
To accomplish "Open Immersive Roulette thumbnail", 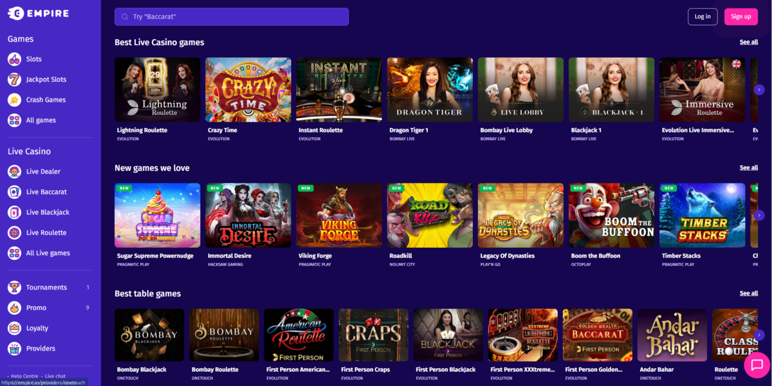I will (x=703, y=90).
